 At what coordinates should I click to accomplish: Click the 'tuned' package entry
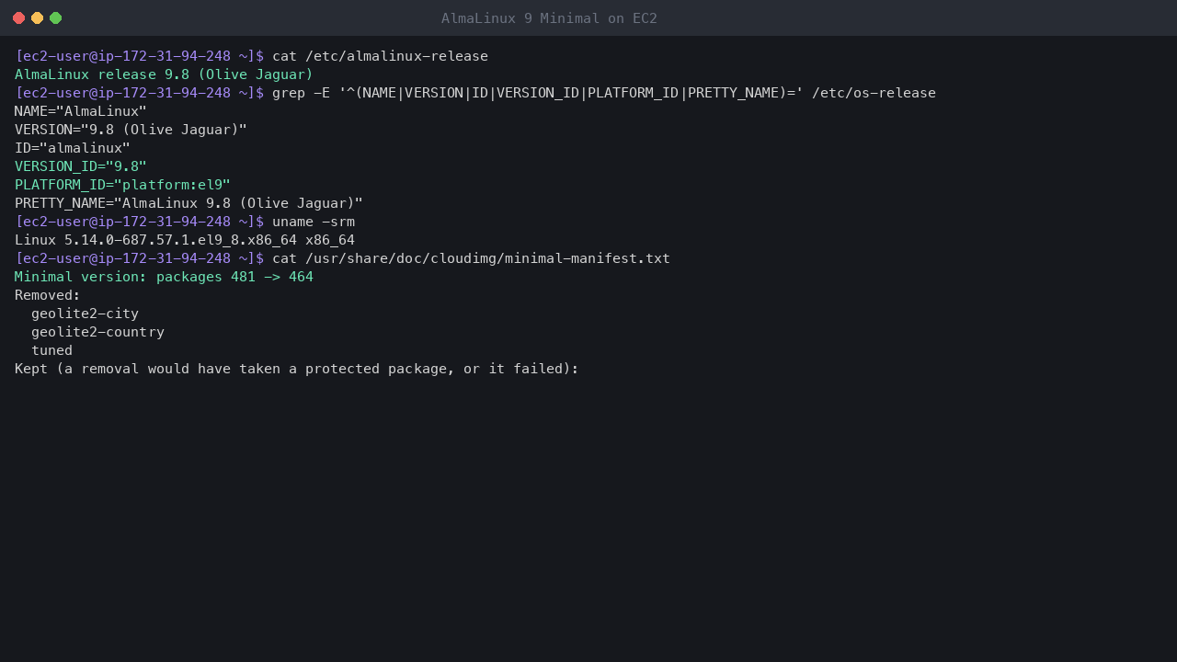[51, 350]
